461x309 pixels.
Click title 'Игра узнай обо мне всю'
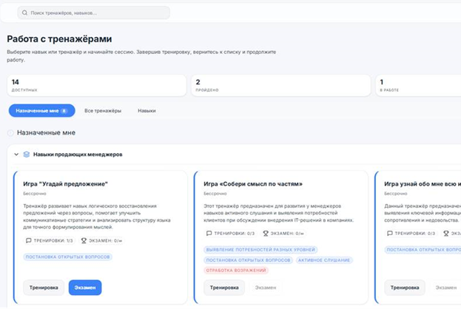[x=423, y=184]
